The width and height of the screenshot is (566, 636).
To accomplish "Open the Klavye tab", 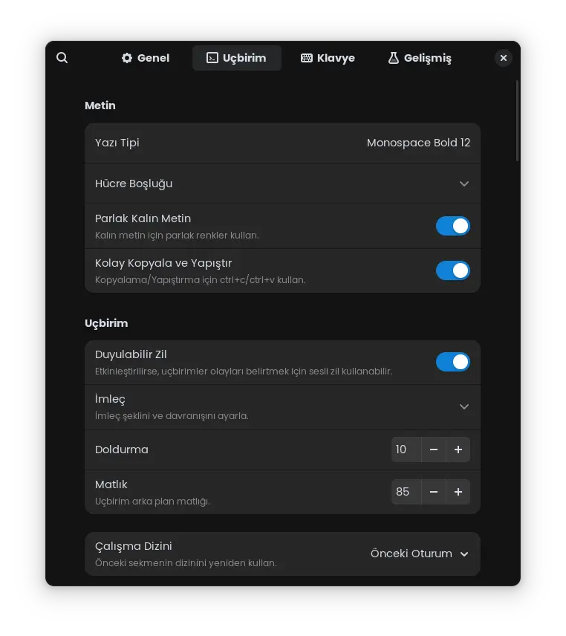I will coord(328,58).
